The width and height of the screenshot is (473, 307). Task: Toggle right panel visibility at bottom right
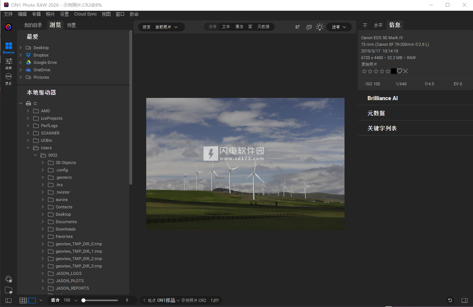coord(465,300)
